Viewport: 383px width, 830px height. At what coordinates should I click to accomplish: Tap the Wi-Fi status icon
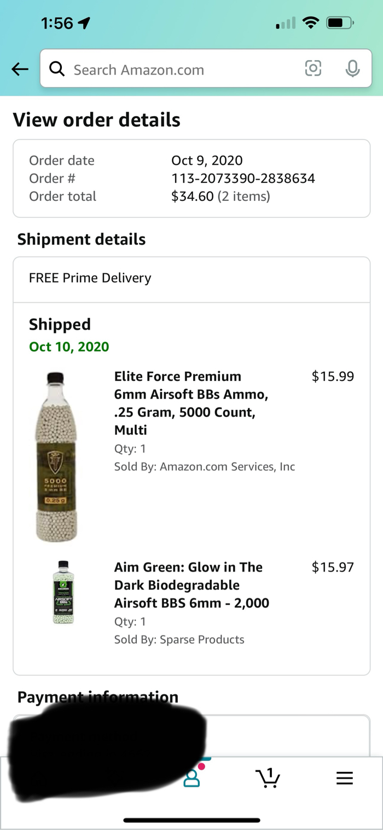[x=311, y=23]
